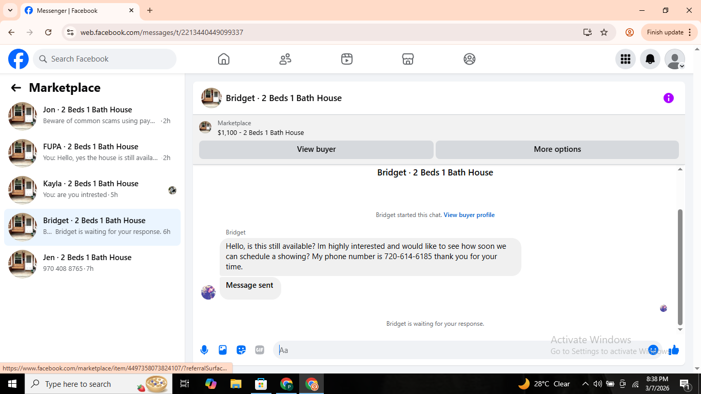The height and width of the screenshot is (394, 701).
Task: Open the install app icon in address bar
Action: click(x=588, y=32)
